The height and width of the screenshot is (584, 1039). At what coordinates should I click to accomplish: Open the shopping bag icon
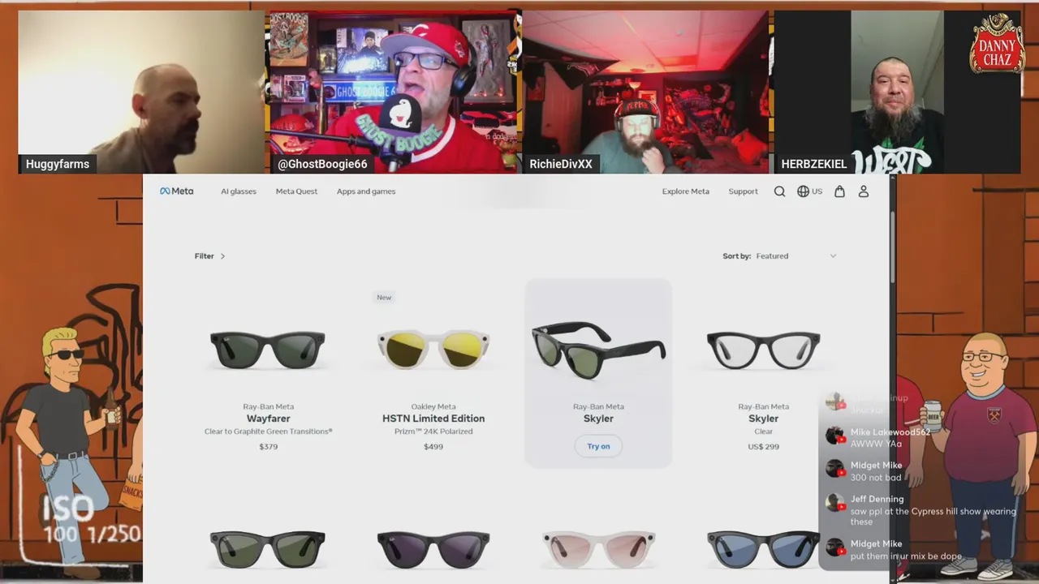pyautogui.click(x=839, y=191)
